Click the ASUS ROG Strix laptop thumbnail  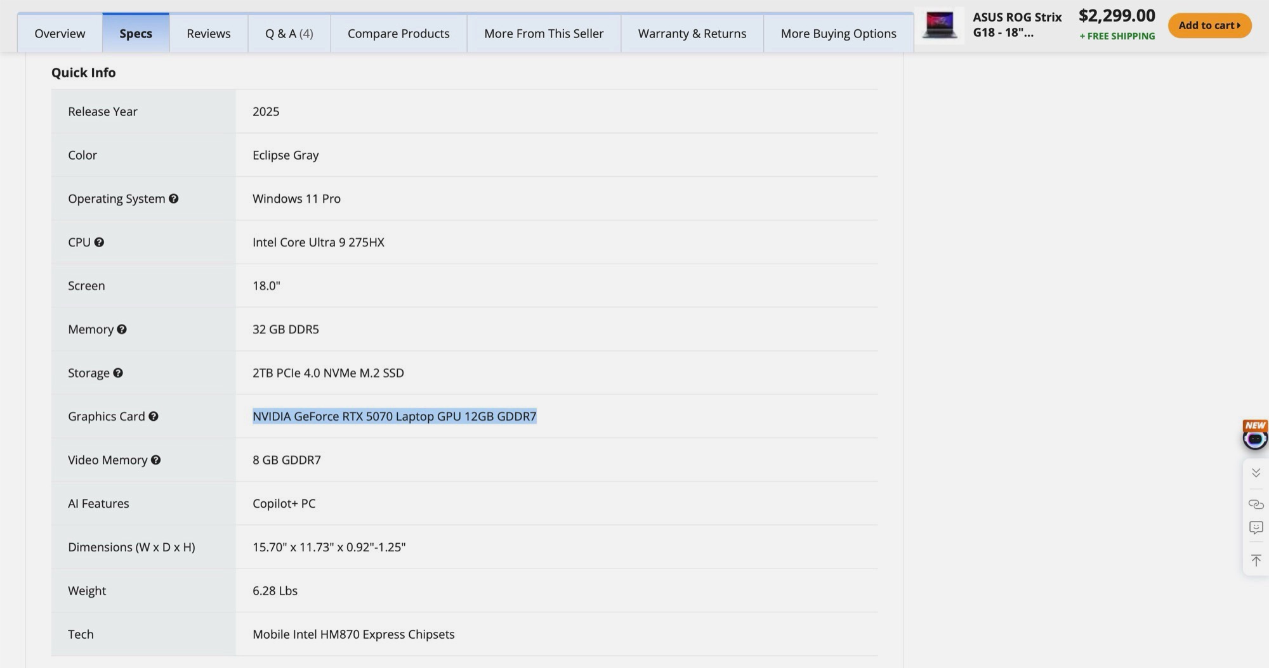coord(940,25)
